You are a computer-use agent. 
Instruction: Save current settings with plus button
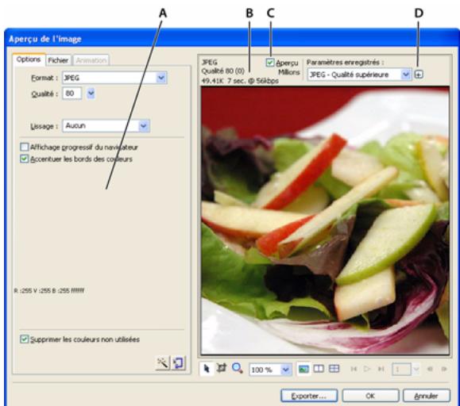[419, 75]
